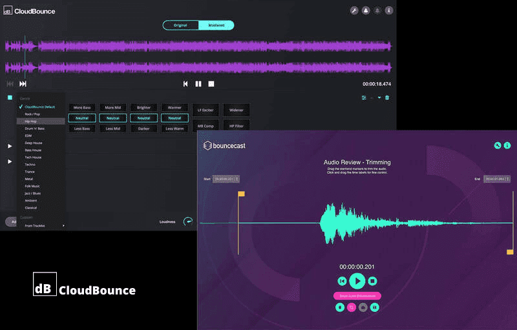517x330 pixels.
Task: Select CloudBounce Default genre
Action: point(41,107)
